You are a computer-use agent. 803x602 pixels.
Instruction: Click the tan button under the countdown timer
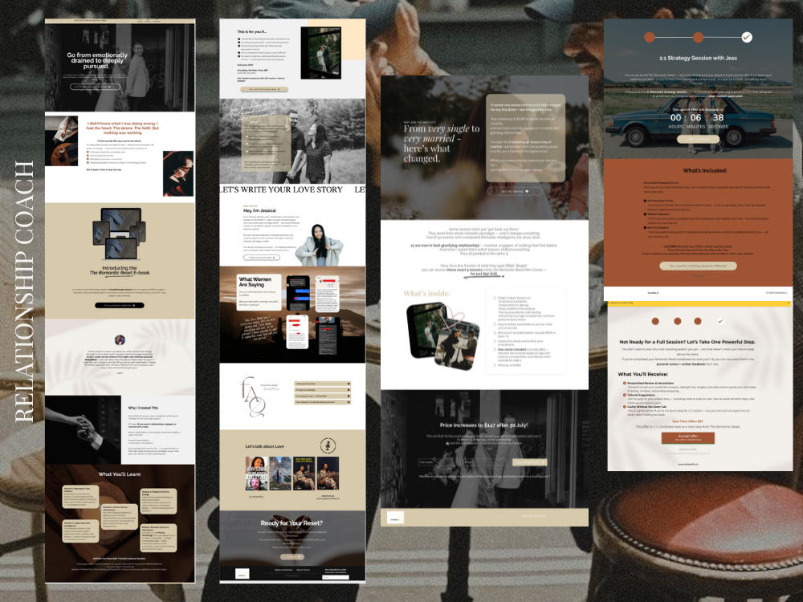698,139
